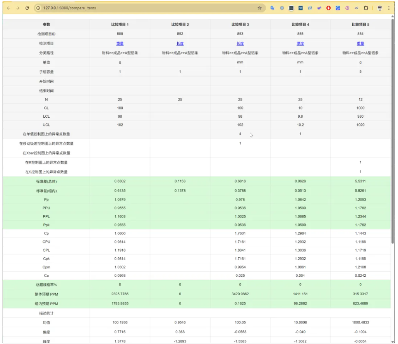398x344 pixels.
Task: Reload the page with the refresh button
Action: coord(27,8)
